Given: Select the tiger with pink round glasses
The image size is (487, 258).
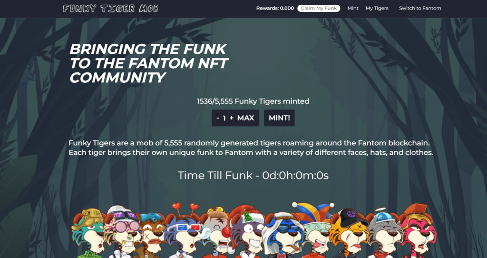Looking at the screenshot, I should click(123, 231).
